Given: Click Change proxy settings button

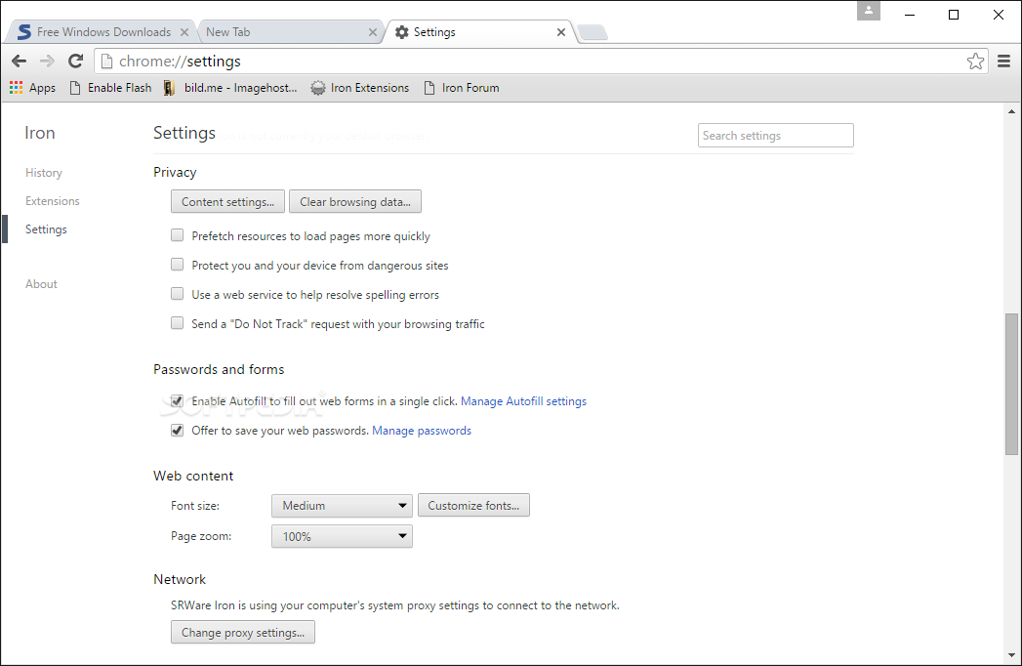Looking at the screenshot, I should tap(243, 632).
